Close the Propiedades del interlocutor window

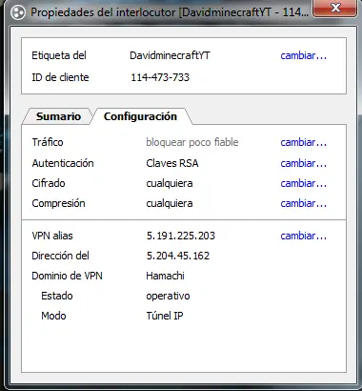click(335, 8)
